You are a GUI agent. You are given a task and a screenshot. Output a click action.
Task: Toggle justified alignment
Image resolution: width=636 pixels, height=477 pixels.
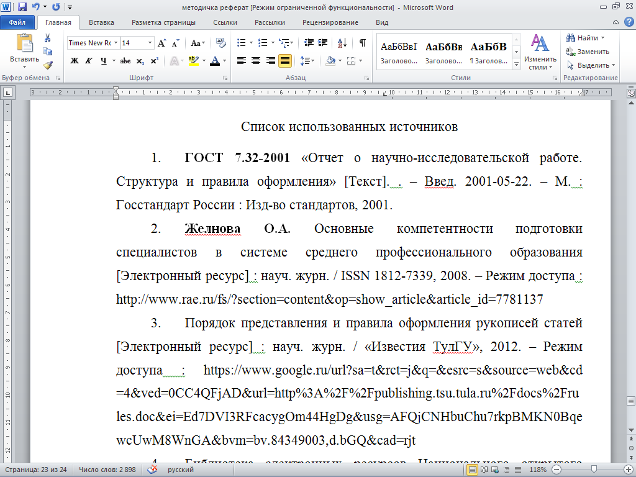(285, 61)
